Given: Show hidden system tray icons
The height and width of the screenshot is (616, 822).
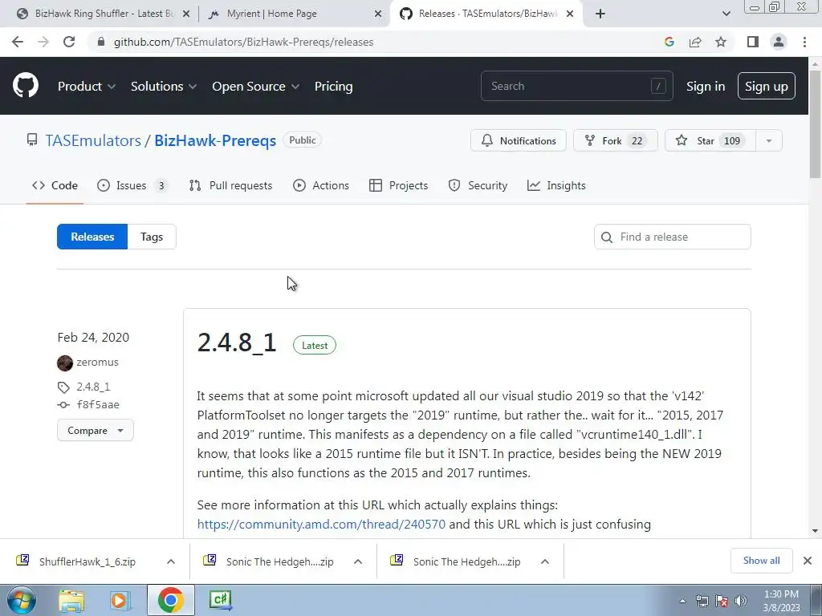Looking at the screenshot, I should click(682, 601).
